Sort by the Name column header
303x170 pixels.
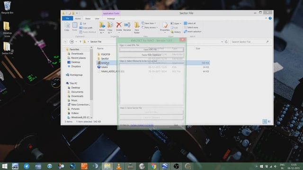click(100, 48)
